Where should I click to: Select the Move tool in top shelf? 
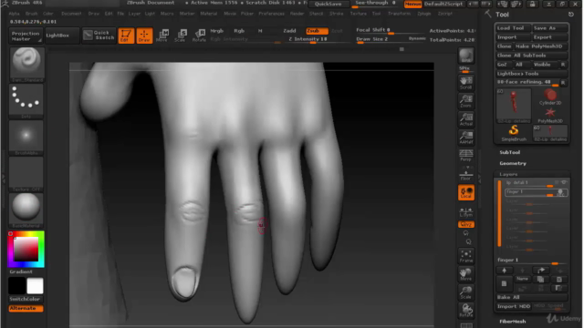[162, 36]
